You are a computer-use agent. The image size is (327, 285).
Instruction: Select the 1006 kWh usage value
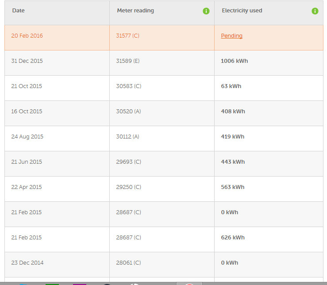click(235, 61)
